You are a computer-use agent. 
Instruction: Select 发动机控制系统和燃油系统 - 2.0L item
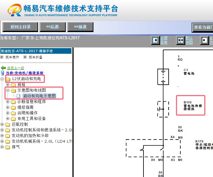tap(42, 130)
